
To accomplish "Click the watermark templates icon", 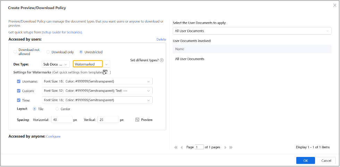I will tap(105, 72).
